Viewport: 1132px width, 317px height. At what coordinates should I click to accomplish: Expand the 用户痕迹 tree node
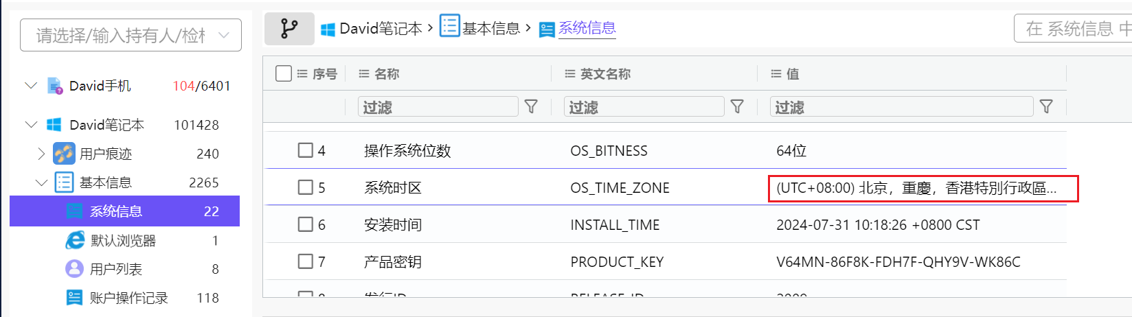(x=42, y=154)
